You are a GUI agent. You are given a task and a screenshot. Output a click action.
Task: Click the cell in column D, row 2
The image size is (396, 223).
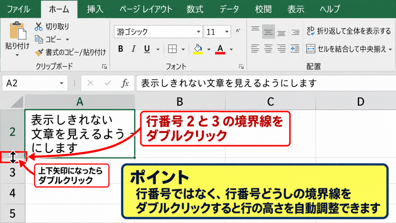(356, 133)
